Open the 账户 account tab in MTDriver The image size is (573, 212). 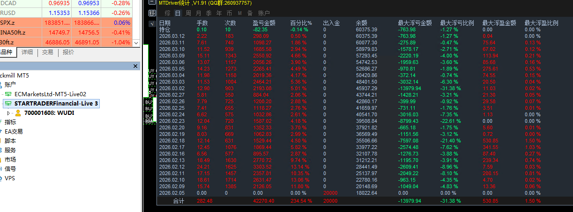[264, 13]
